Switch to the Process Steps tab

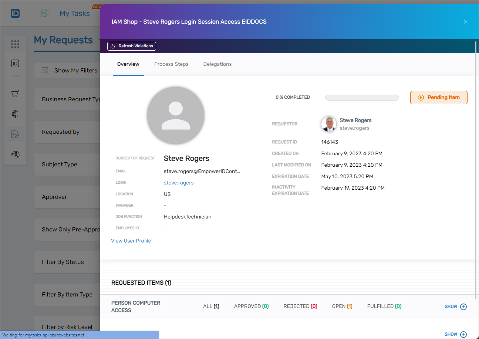tap(171, 64)
